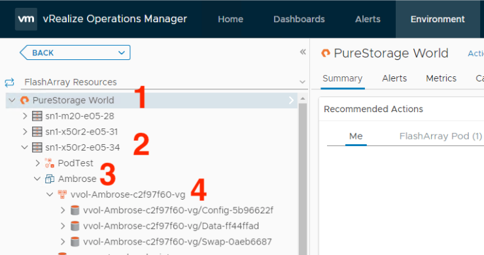The width and height of the screenshot is (484, 255).
Task: Click the Swap-0aeb6687 volume icon
Action: click(x=75, y=242)
